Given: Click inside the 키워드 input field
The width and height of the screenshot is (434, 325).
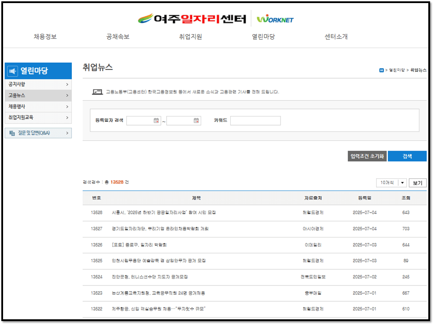Looking at the screenshot, I should [x=256, y=120].
